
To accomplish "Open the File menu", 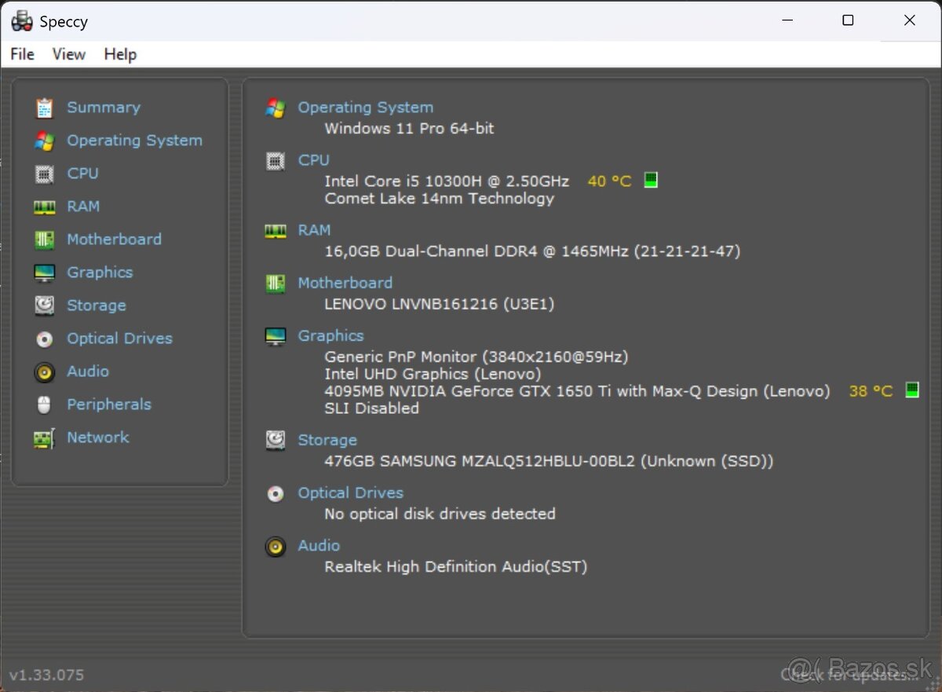I will [22, 54].
